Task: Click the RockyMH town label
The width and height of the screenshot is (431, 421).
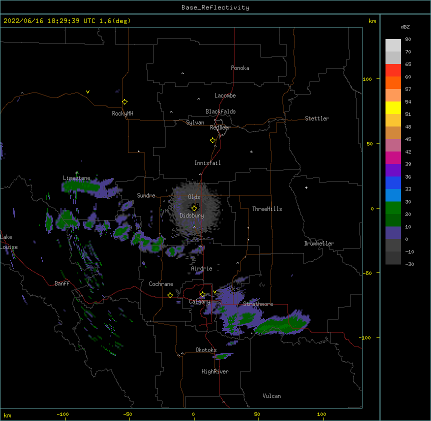Action: tap(122, 113)
